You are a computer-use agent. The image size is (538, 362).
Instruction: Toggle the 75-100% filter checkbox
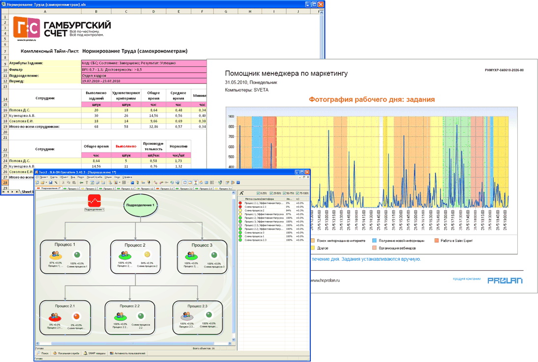tap(297, 194)
